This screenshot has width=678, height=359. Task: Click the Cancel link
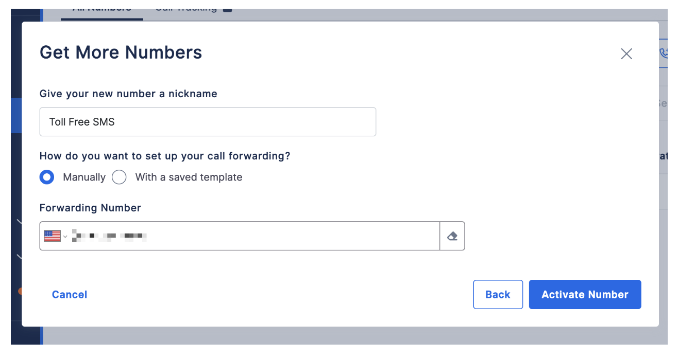[x=69, y=294]
